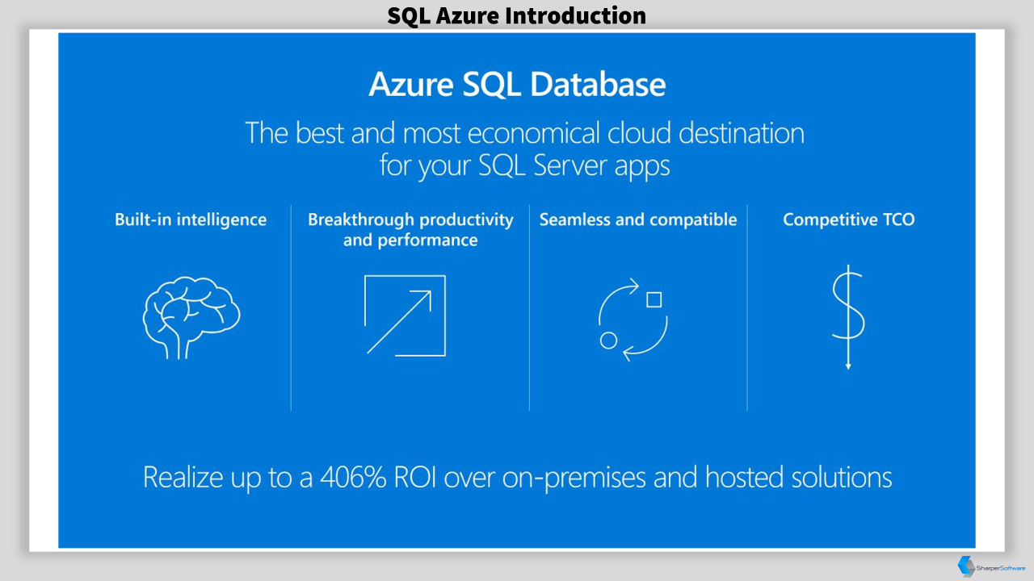
Task: Click the "Breakthrough productivity and performance" label
Action: (410, 230)
